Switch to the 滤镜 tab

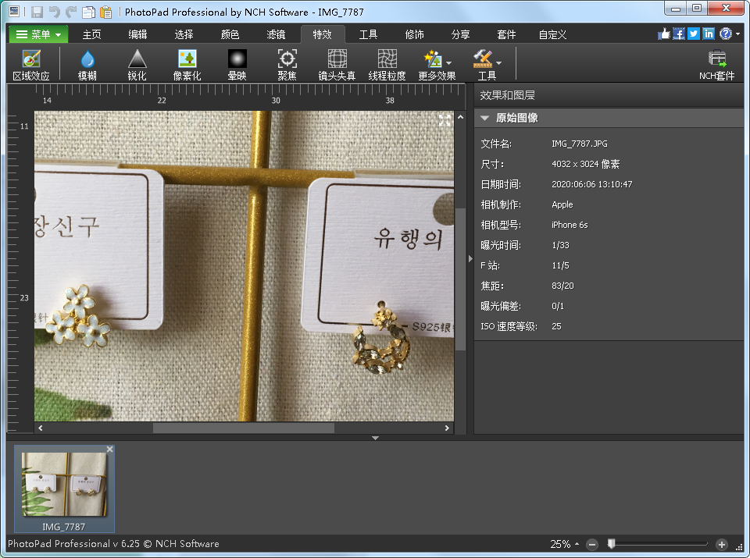276,34
